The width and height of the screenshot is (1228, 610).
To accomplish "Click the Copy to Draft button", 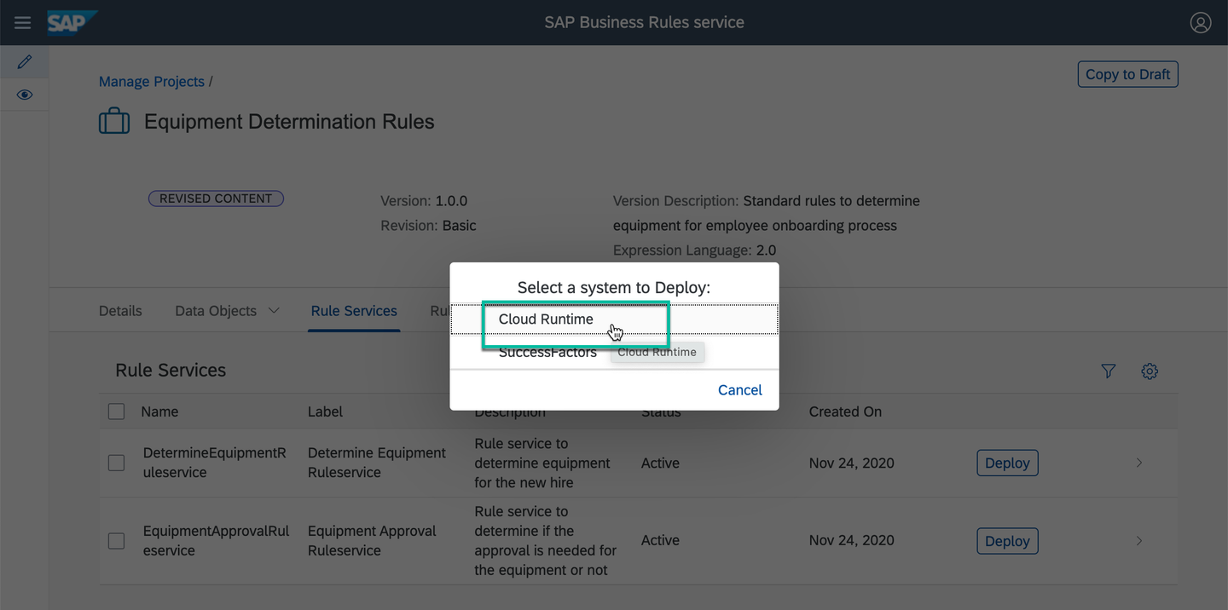I will pyautogui.click(x=1127, y=74).
